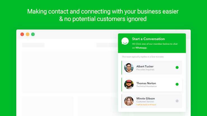Viewport: 207px width, 116px height.
Task: Click the Pre-sales Inquiries subtitle
Action: pyautogui.click(x=145, y=70)
